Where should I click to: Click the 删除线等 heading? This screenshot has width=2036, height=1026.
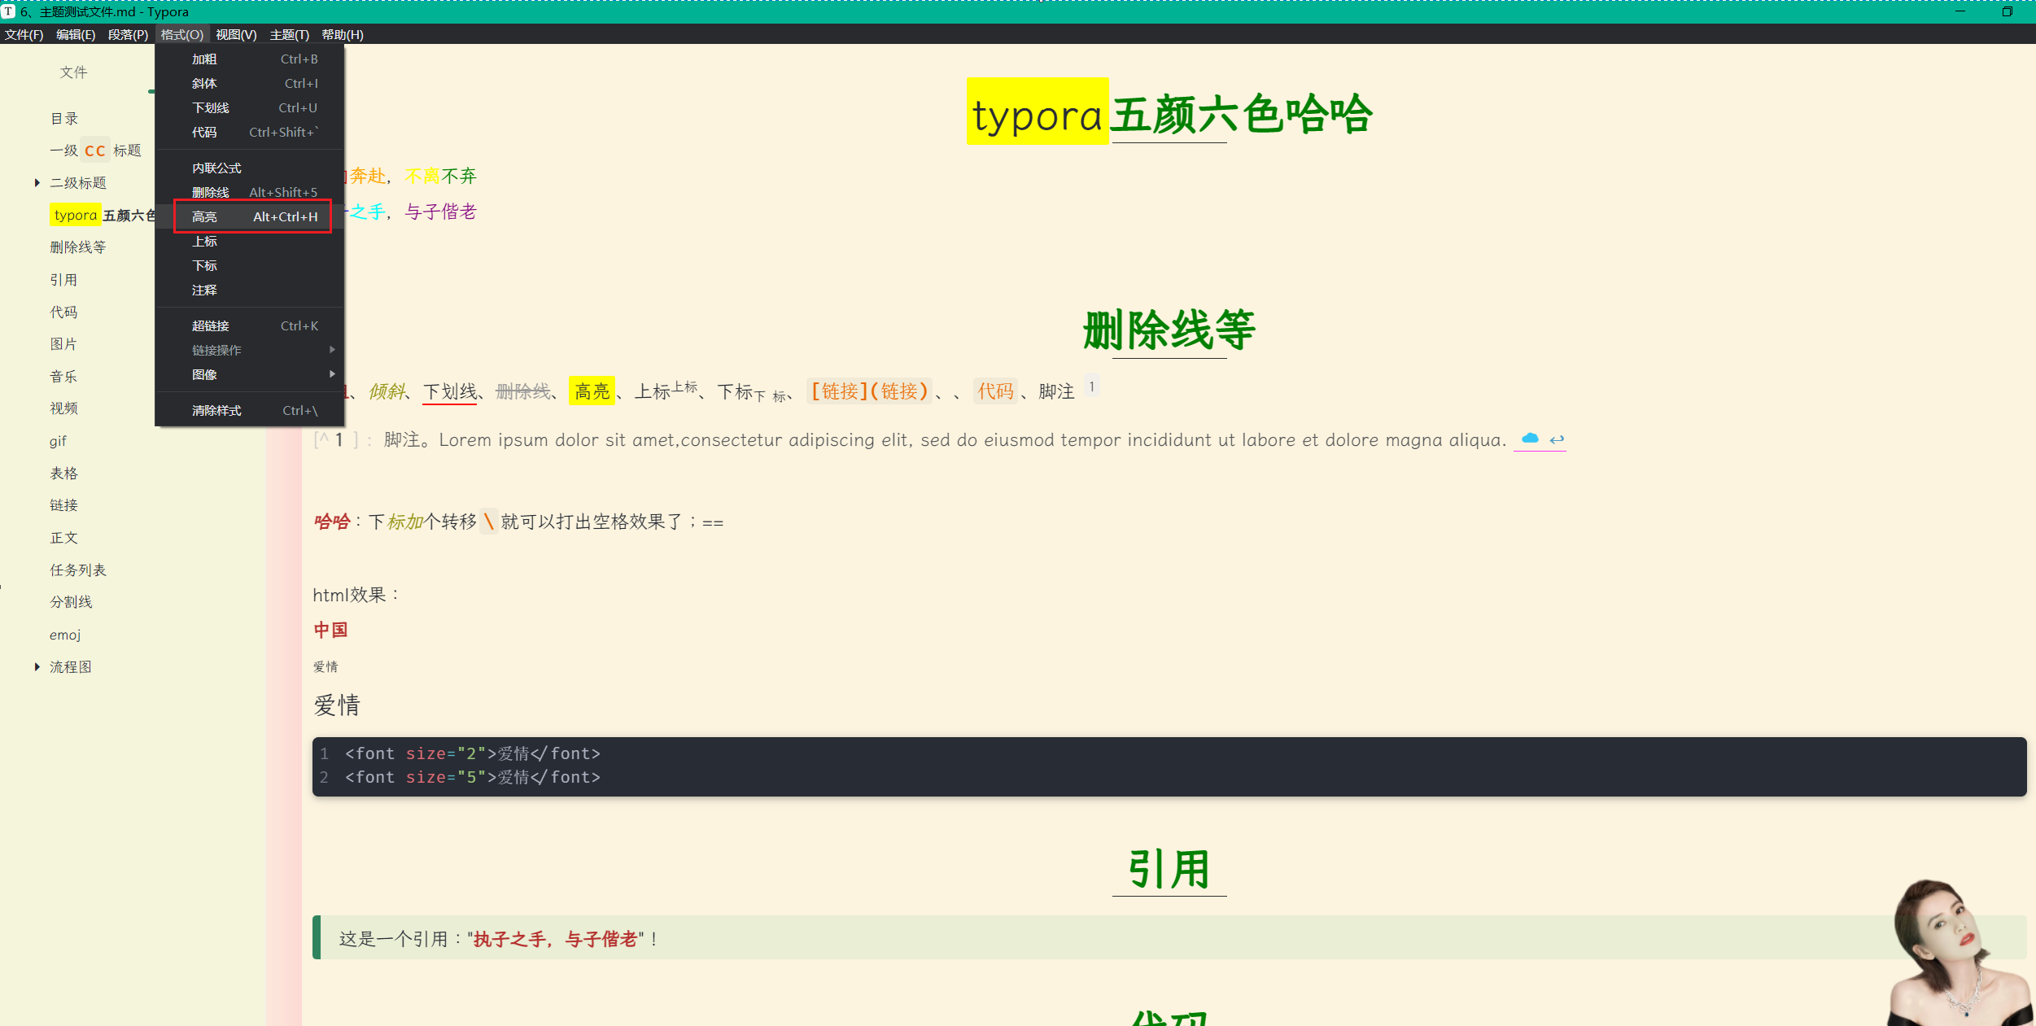click(x=1169, y=330)
